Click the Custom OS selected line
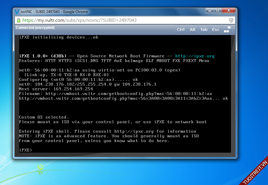This screenshot has width=268, height=185. [44, 117]
